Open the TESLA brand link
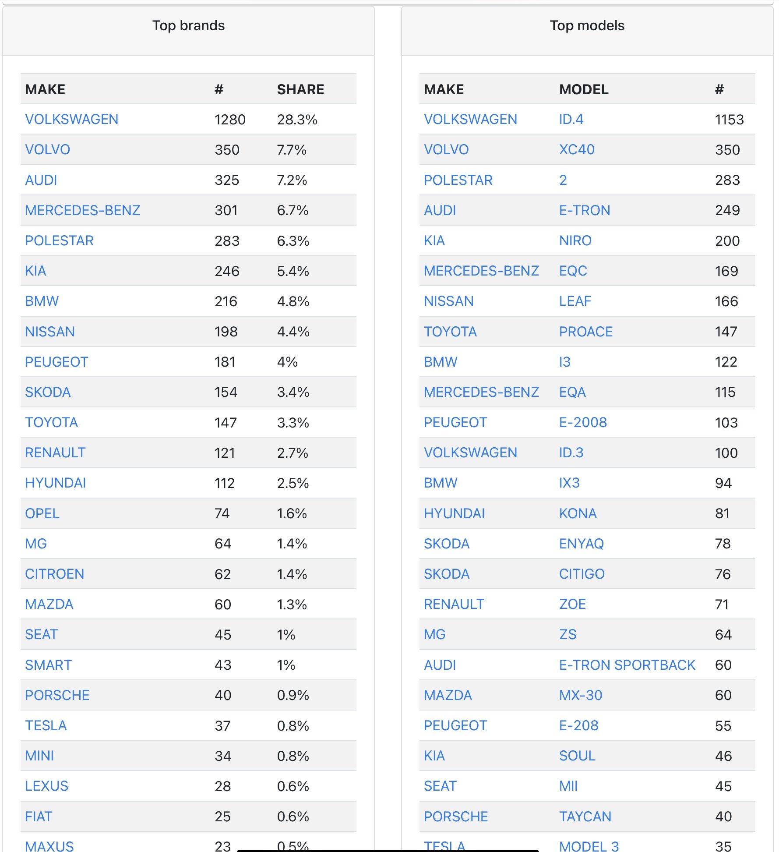Viewport: 779px width, 852px height. click(46, 725)
